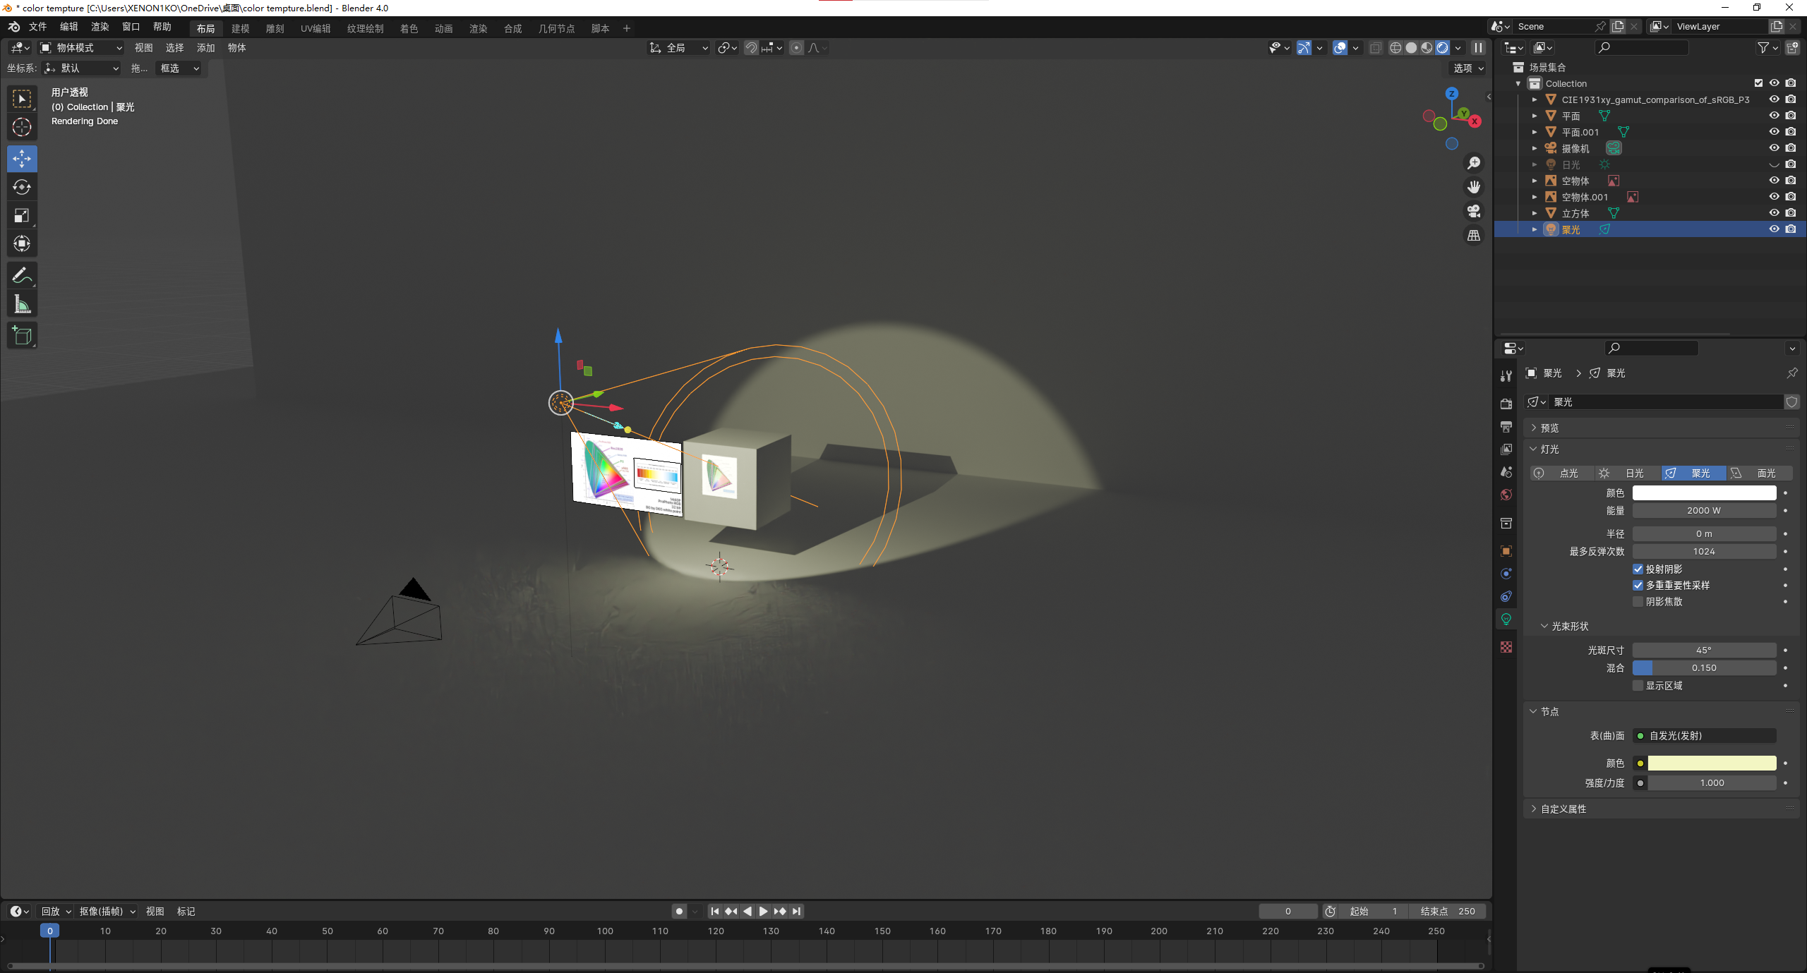1807x973 pixels.
Task: Expand the 空物体.001 outliner row
Action: coord(1535,197)
